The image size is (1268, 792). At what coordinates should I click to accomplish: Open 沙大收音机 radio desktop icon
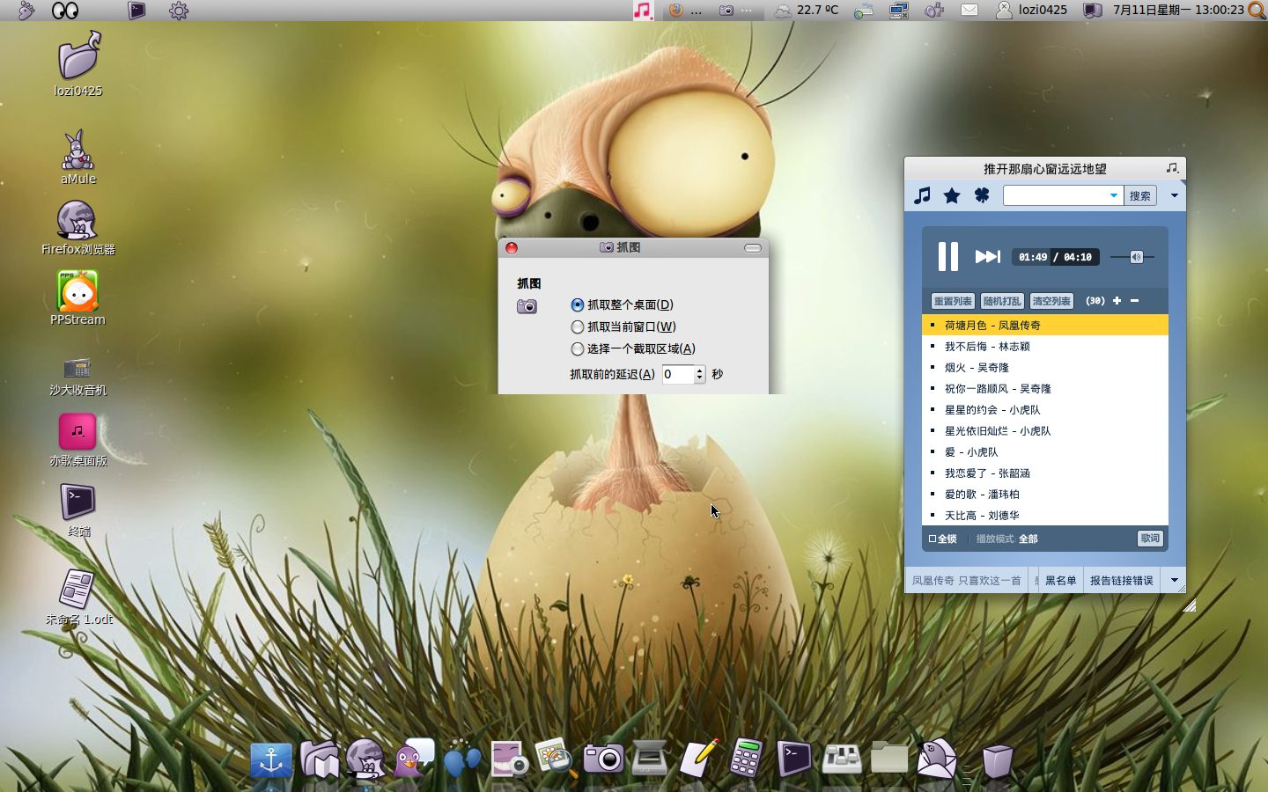[78, 377]
